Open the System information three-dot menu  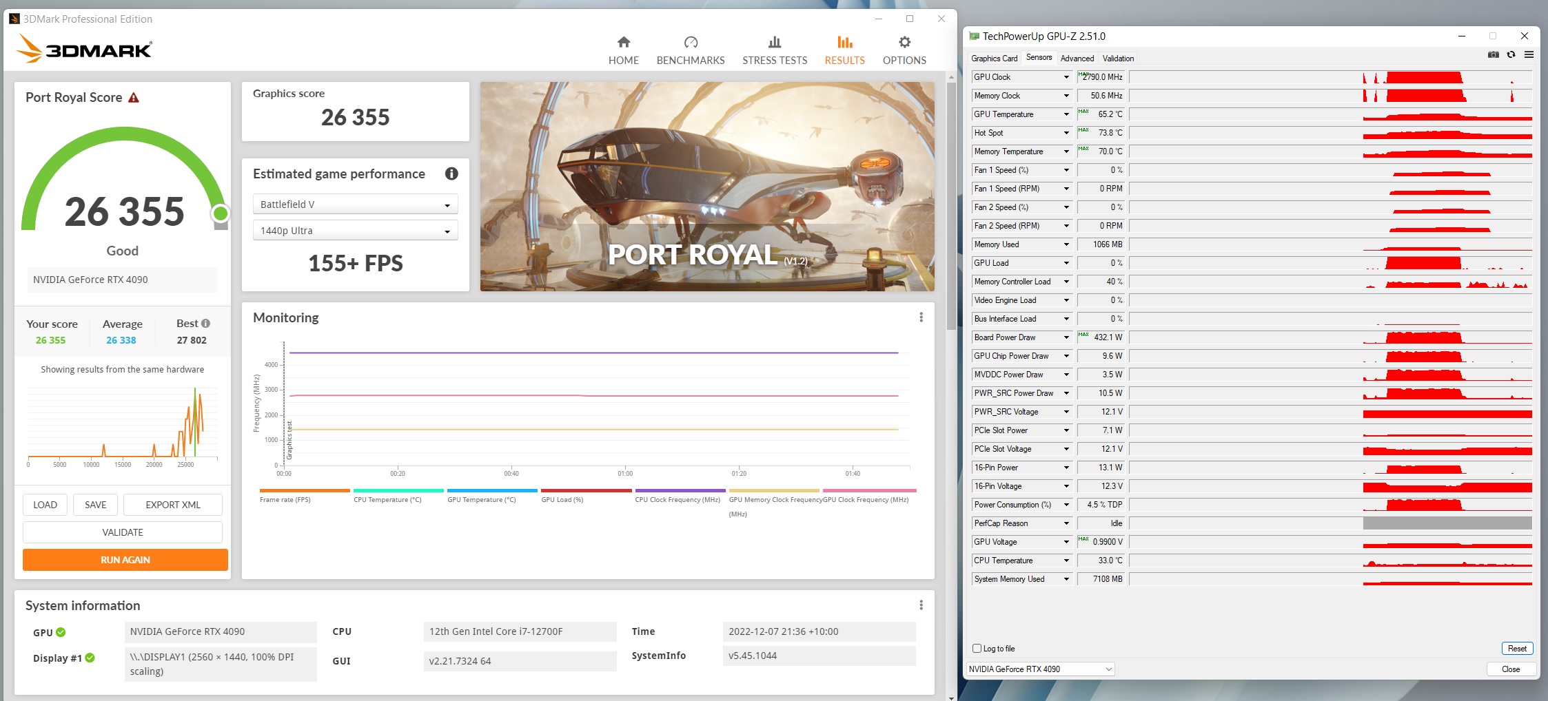pos(921,605)
